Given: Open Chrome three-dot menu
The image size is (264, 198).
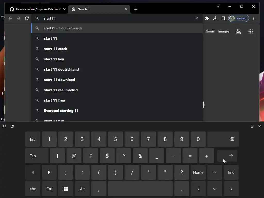Looking at the screenshot, I should pos(254,18).
